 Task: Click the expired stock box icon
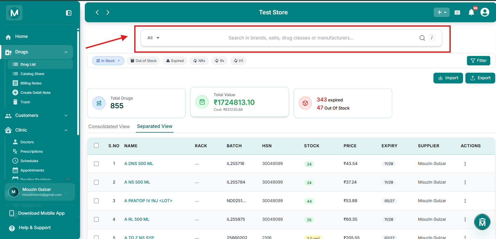(x=305, y=103)
